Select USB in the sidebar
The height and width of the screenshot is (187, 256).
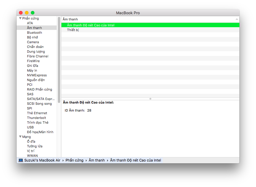pyautogui.click(x=30, y=127)
